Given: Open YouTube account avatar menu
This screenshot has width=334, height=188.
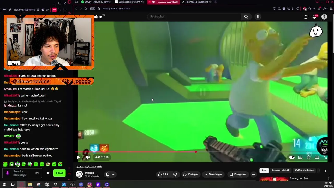Looking at the screenshot, I should 324,17.
